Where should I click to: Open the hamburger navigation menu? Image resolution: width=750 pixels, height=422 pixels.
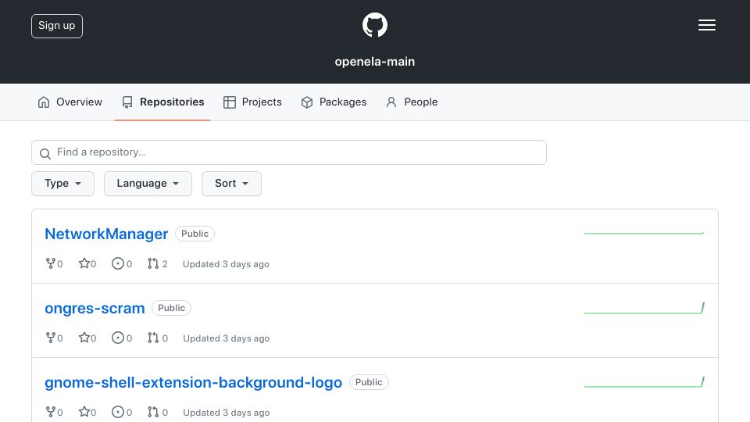pos(706,25)
